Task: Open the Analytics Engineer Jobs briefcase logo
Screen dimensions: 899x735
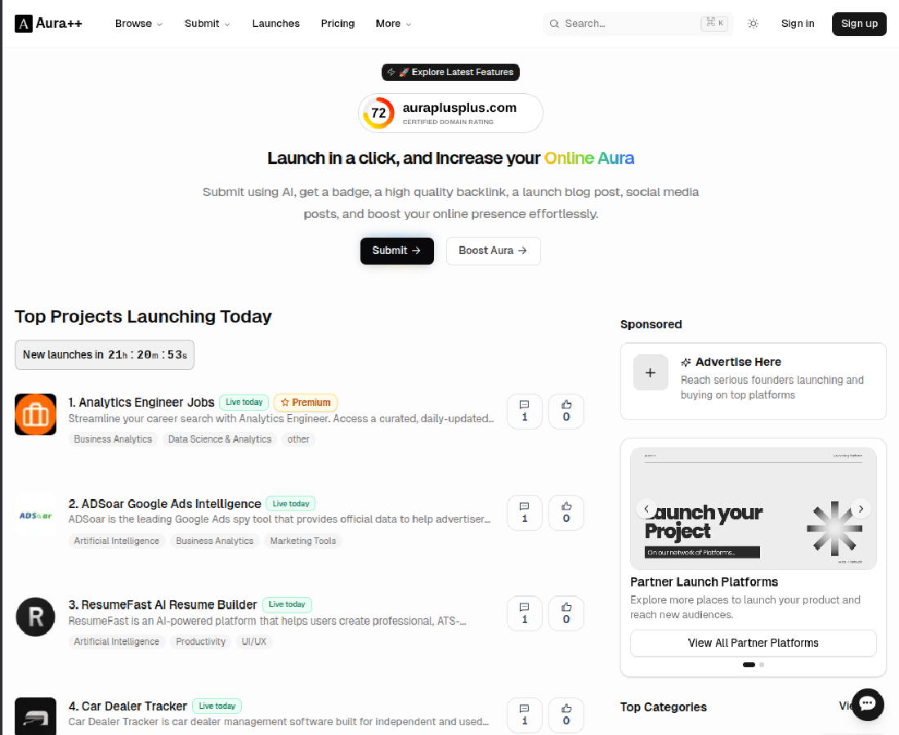Action: (35, 414)
